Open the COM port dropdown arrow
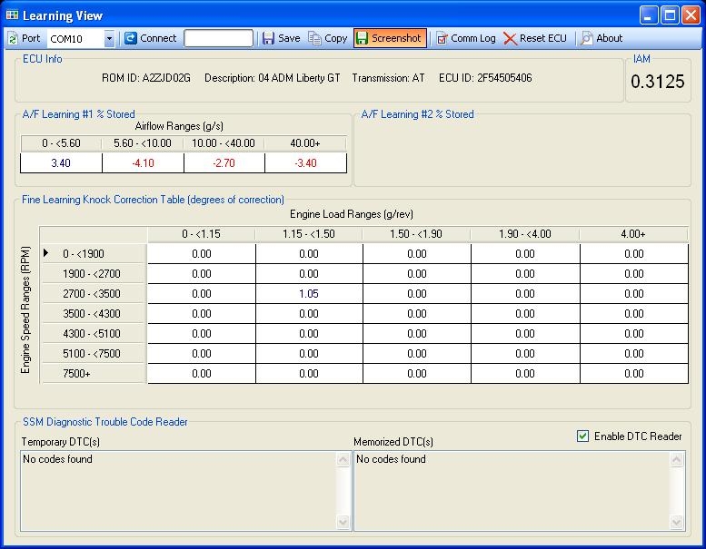 pyautogui.click(x=109, y=39)
